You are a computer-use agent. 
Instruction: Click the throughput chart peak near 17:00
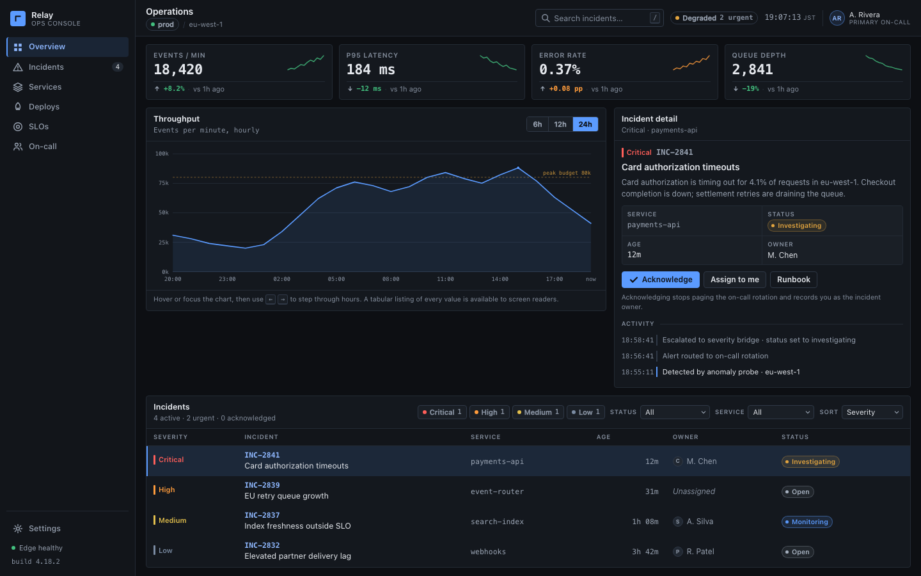pyautogui.click(x=518, y=168)
